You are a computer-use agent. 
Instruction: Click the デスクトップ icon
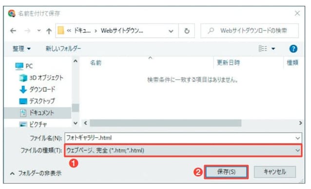(23, 101)
